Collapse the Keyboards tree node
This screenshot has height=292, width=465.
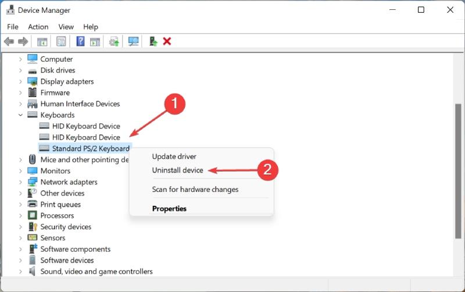pyautogui.click(x=20, y=115)
